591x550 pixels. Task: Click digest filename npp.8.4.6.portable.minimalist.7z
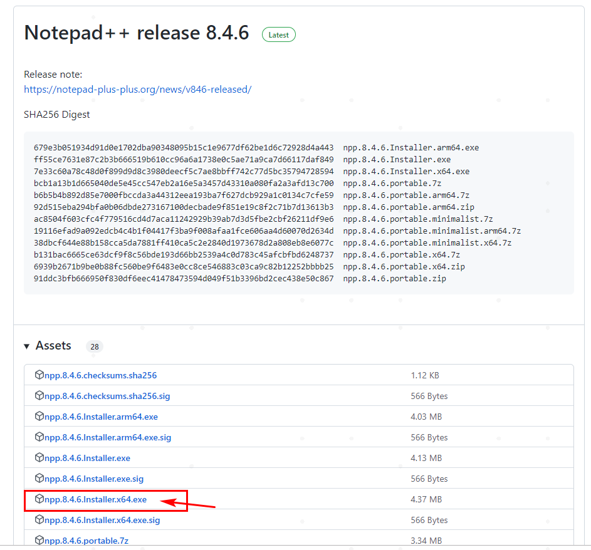tap(418, 219)
